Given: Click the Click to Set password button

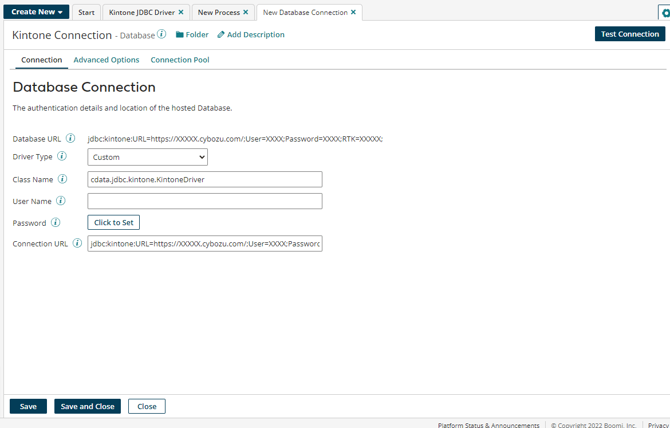Looking at the screenshot, I should [113, 222].
